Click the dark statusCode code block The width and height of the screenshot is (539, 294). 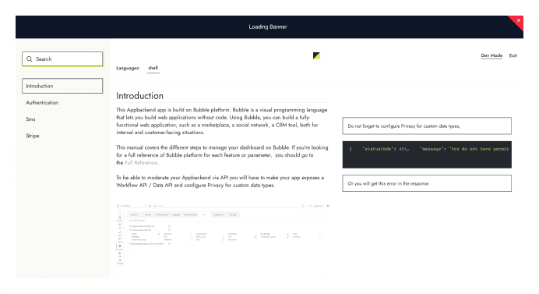tap(427, 154)
